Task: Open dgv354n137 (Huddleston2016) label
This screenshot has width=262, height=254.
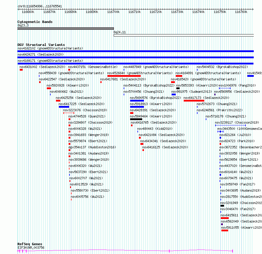Action: [92, 147]
